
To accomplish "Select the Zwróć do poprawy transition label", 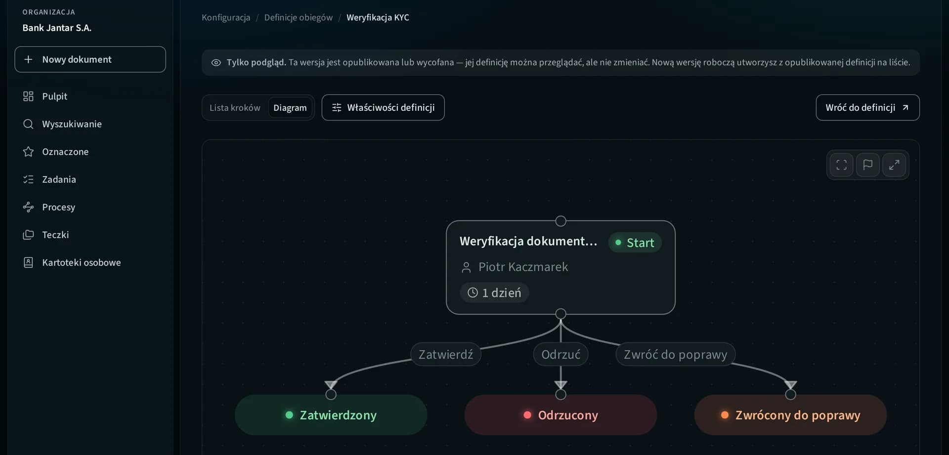I will (x=675, y=355).
